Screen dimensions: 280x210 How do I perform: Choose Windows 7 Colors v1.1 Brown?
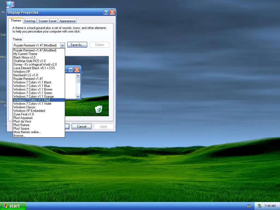pyautogui.click(x=39, y=89)
